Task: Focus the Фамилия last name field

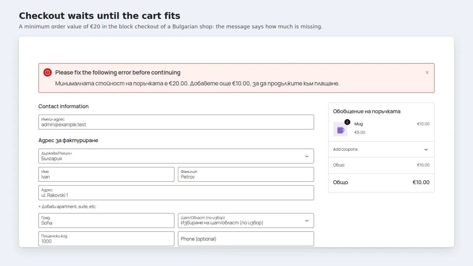Action: click(x=246, y=174)
